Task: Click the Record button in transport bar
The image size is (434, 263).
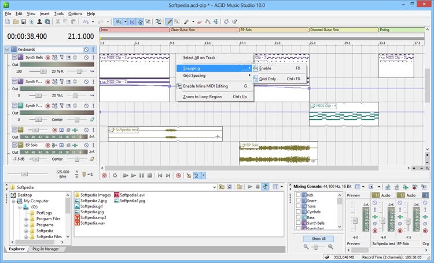Action: (105, 175)
